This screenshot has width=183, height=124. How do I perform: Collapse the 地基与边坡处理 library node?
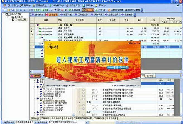coord(35,99)
